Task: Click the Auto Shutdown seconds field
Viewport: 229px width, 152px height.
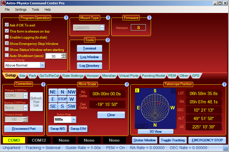Action: pos(53,56)
